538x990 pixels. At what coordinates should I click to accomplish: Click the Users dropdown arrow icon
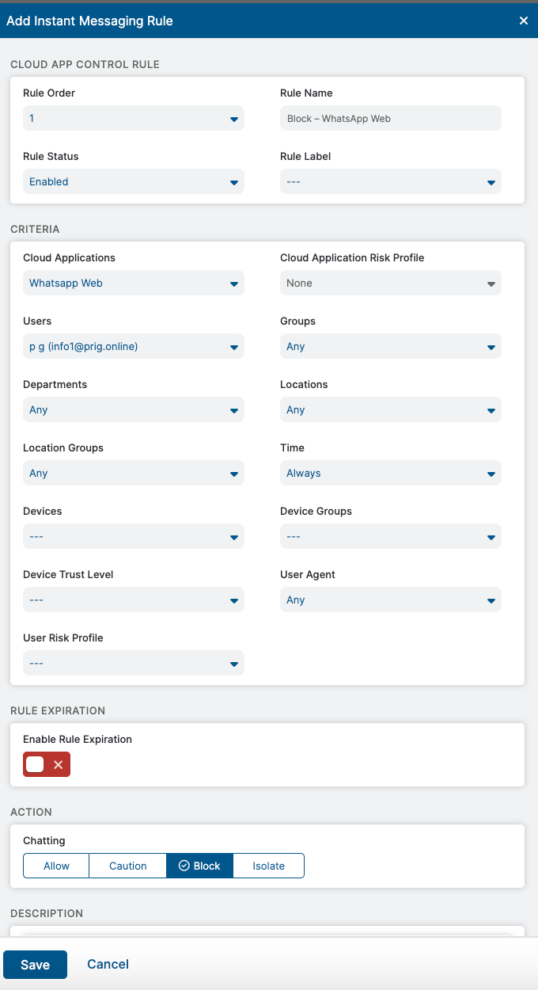pyautogui.click(x=234, y=347)
